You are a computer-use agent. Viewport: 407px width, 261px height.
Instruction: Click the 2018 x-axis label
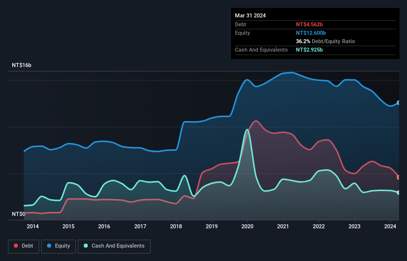point(176,226)
